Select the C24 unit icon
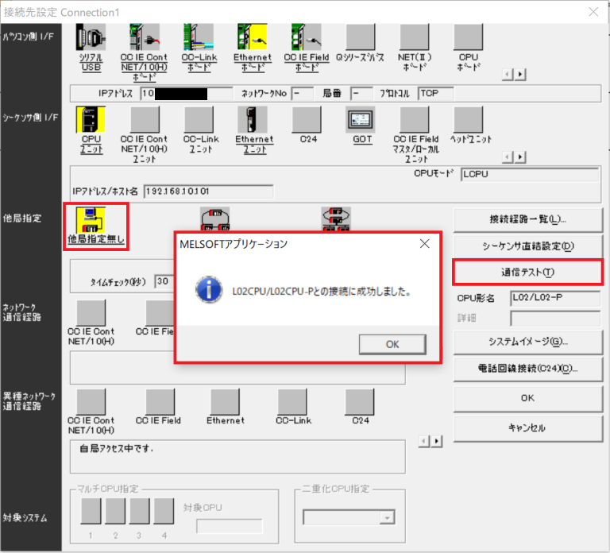 coord(306,120)
